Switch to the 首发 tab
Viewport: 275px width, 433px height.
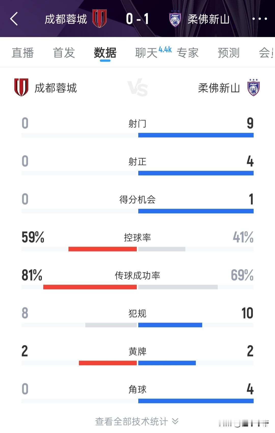click(x=64, y=53)
